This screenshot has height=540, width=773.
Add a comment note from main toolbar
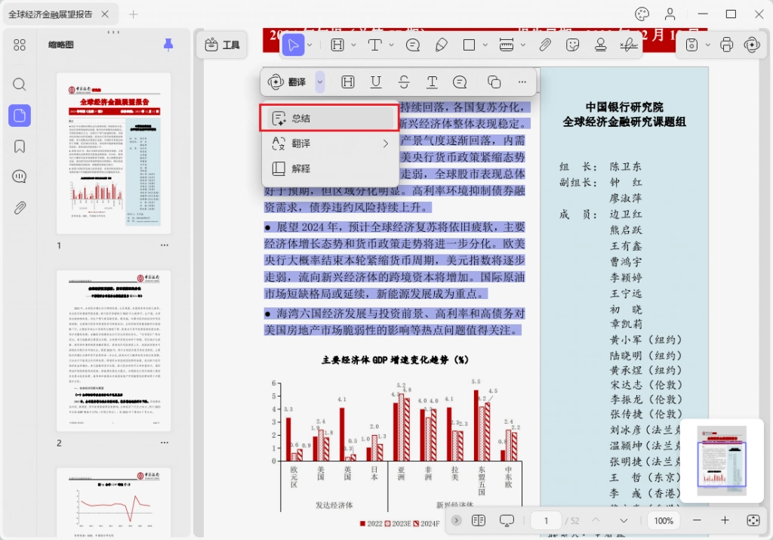(413, 45)
